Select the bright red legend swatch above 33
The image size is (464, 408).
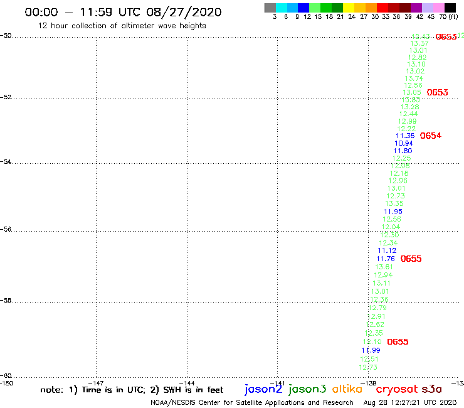tap(382, 8)
